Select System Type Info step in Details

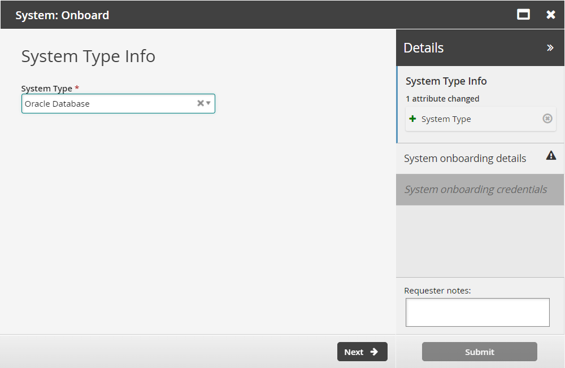446,81
